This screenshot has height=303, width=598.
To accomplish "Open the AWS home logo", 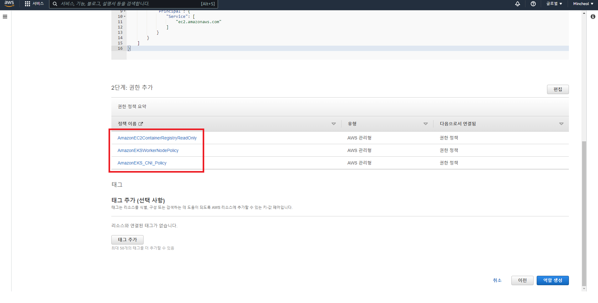I will [9, 3].
